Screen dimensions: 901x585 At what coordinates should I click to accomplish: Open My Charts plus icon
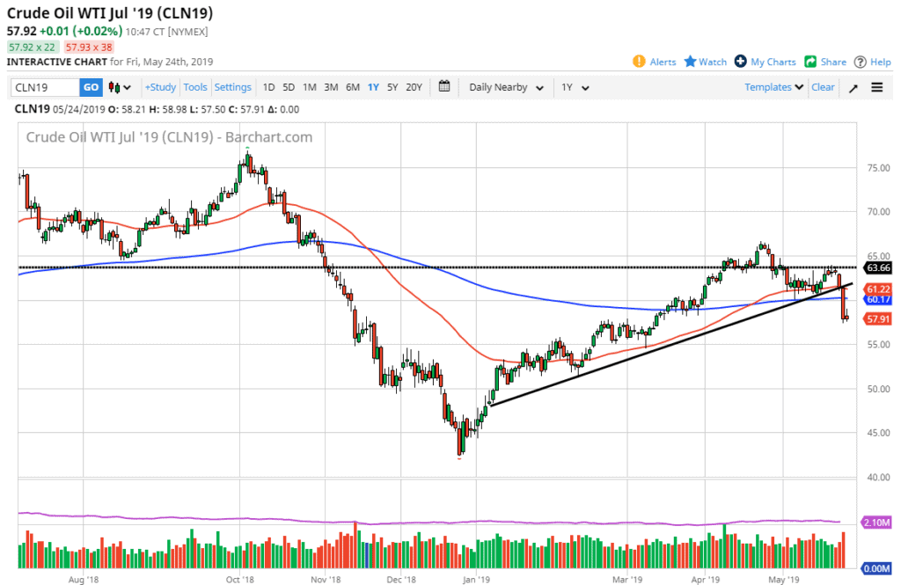click(741, 62)
